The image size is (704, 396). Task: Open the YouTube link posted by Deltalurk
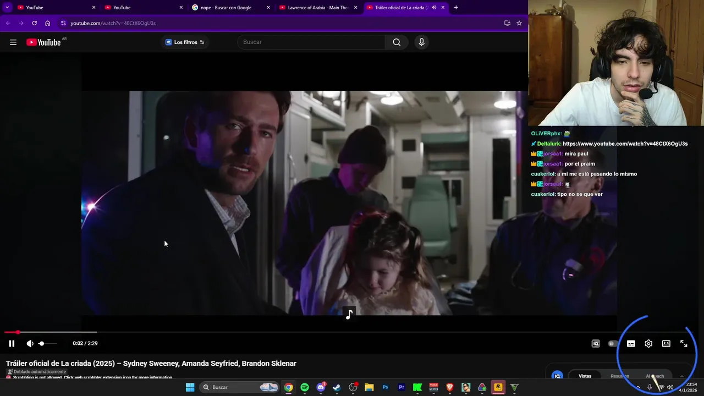pyautogui.click(x=625, y=144)
